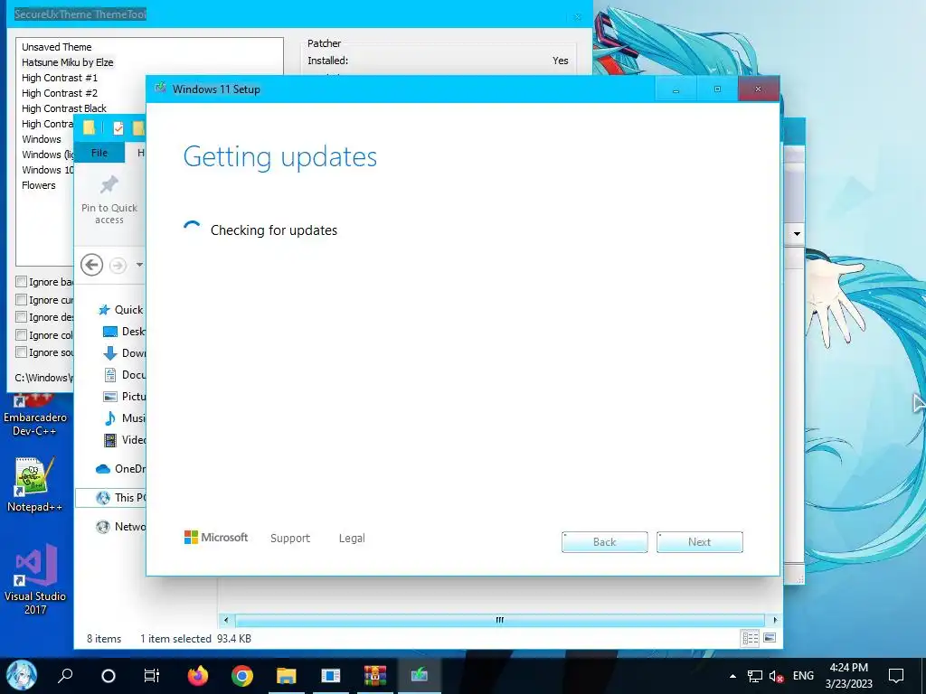Open the Action Center notifications
The image size is (926, 694).
pyautogui.click(x=896, y=676)
